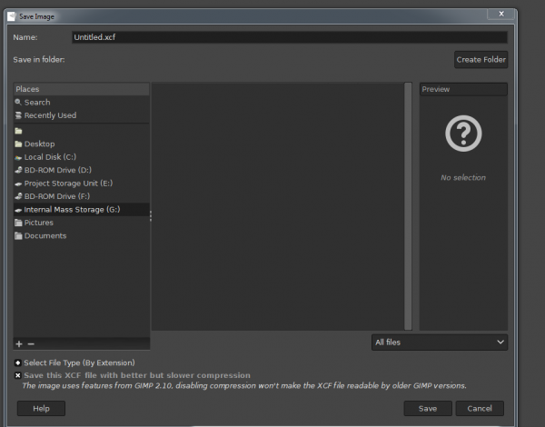Click the plus icon to add bookmark

pyautogui.click(x=19, y=344)
